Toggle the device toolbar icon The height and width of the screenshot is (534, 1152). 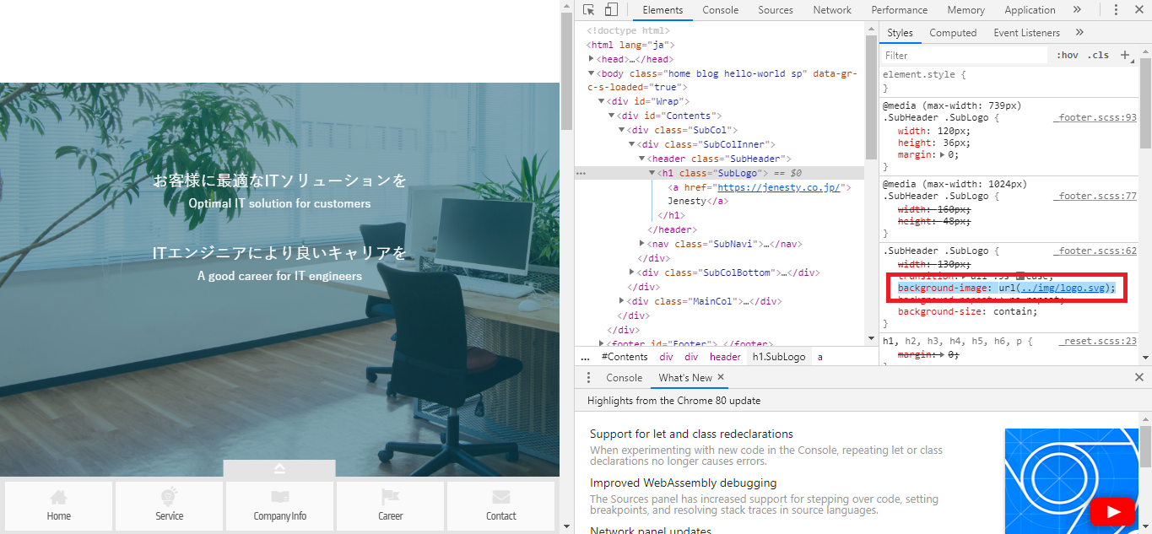(x=611, y=10)
